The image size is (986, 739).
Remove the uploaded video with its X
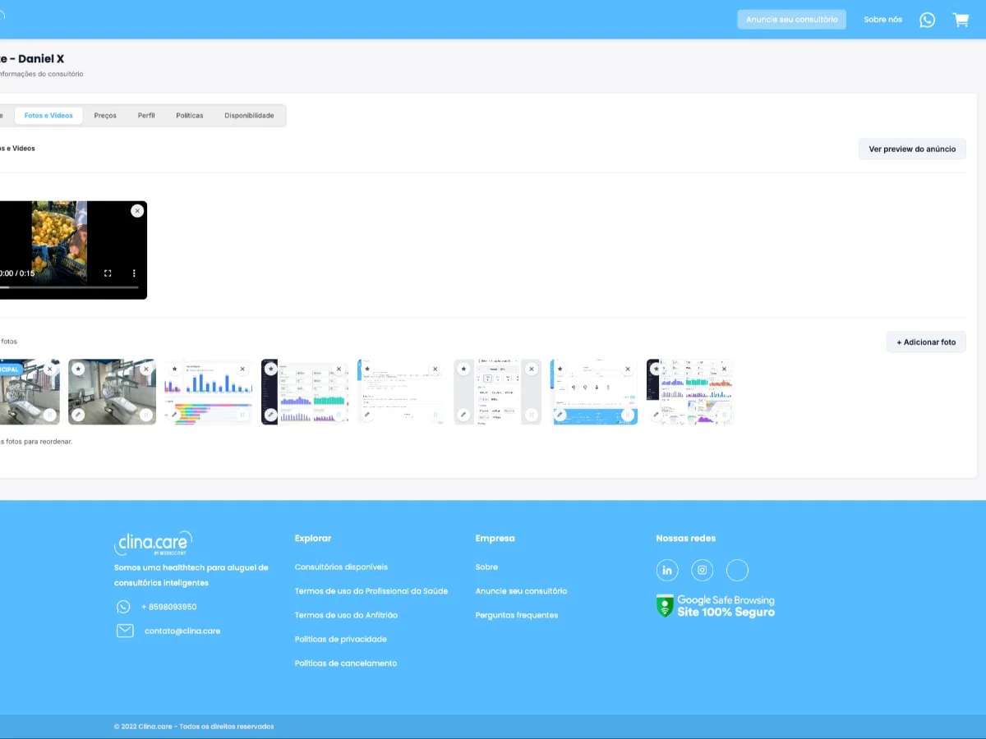(x=137, y=211)
